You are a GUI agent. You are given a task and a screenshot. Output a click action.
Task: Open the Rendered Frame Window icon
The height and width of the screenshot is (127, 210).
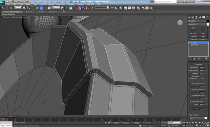[x=147, y=8]
